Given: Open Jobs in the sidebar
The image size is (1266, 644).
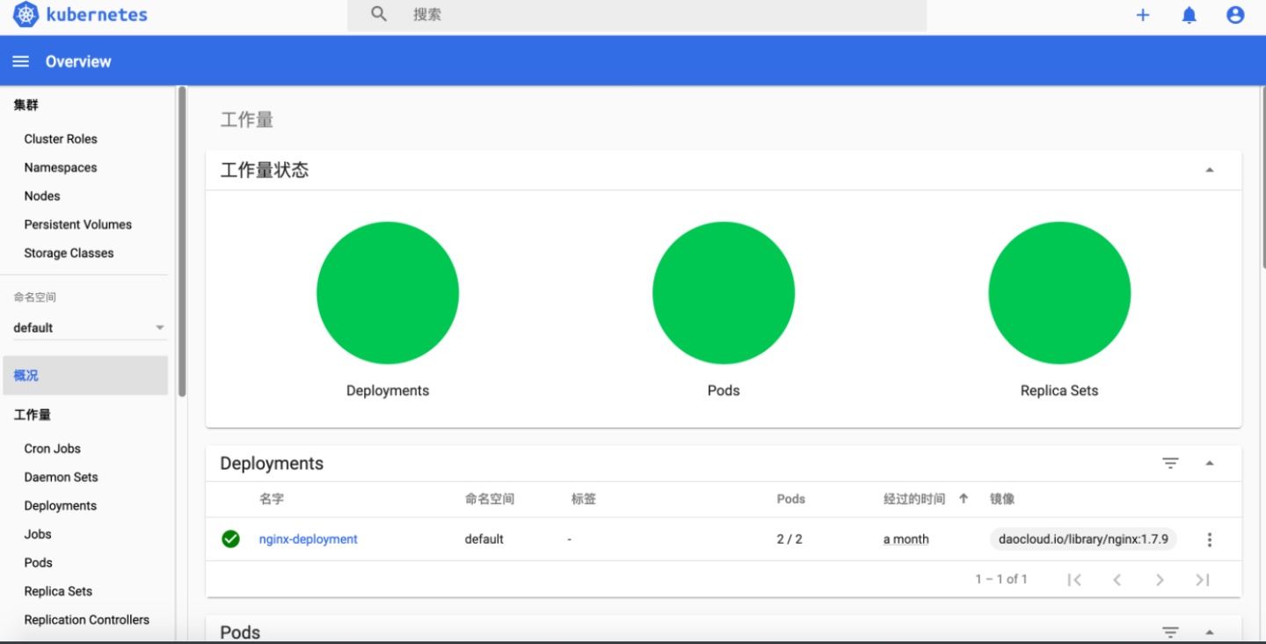Looking at the screenshot, I should pos(38,534).
